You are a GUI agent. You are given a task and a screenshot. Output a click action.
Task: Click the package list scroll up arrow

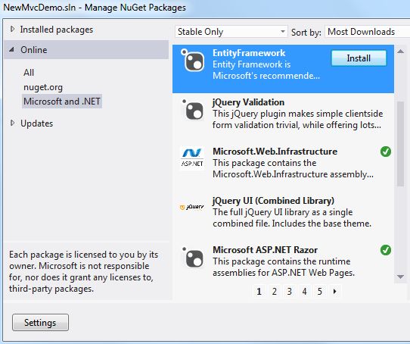400,52
